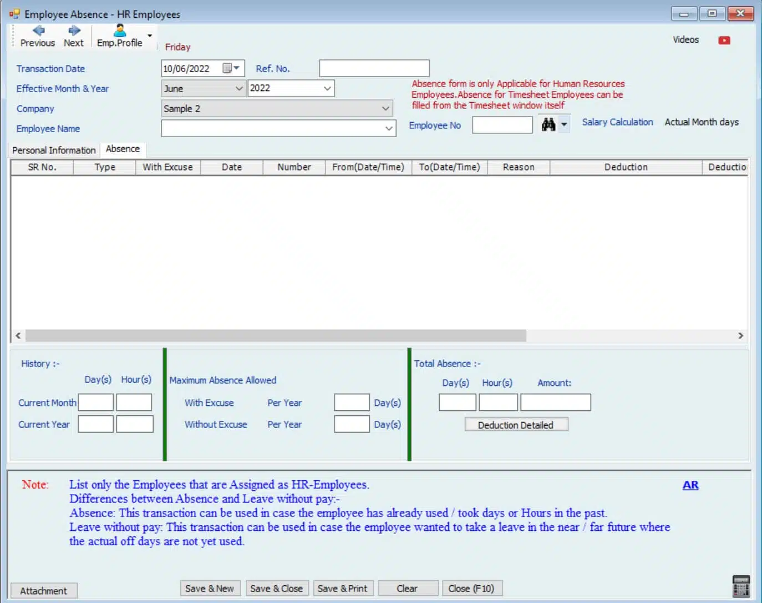Click the Date column header
Screen dimensions: 762x603
pos(232,167)
